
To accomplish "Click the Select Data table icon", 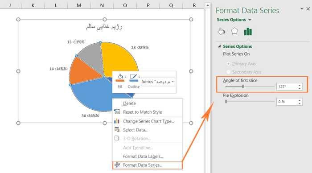I will point(117,130).
